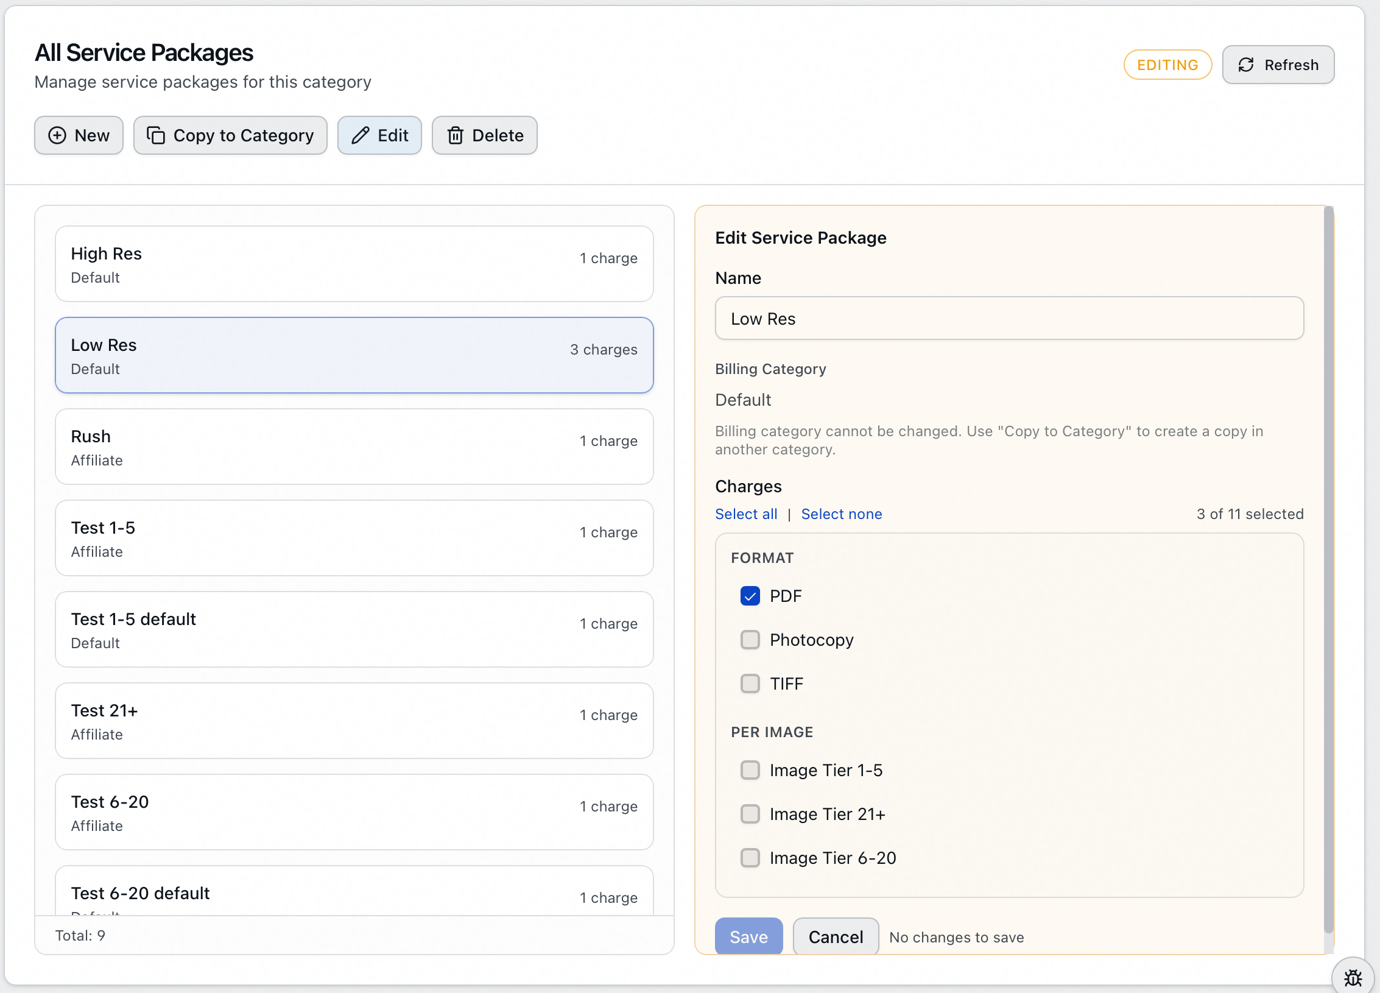Image resolution: width=1380 pixels, height=993 pixels.
Task: Click the Select all link
Action: [x=746, y=514]
